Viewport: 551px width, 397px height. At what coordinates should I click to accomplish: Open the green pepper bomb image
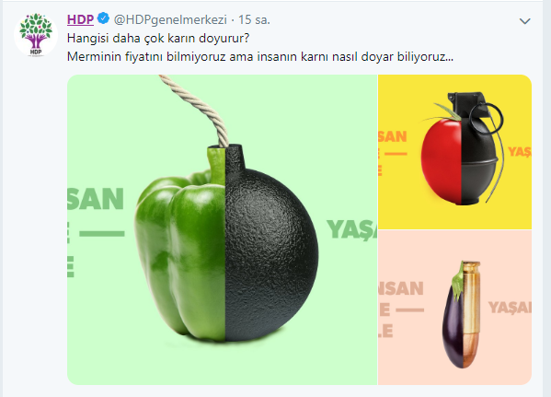[222, 229]
